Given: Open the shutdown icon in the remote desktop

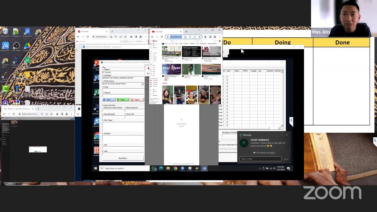Looking at the screenshot, I should pos(96,151).
